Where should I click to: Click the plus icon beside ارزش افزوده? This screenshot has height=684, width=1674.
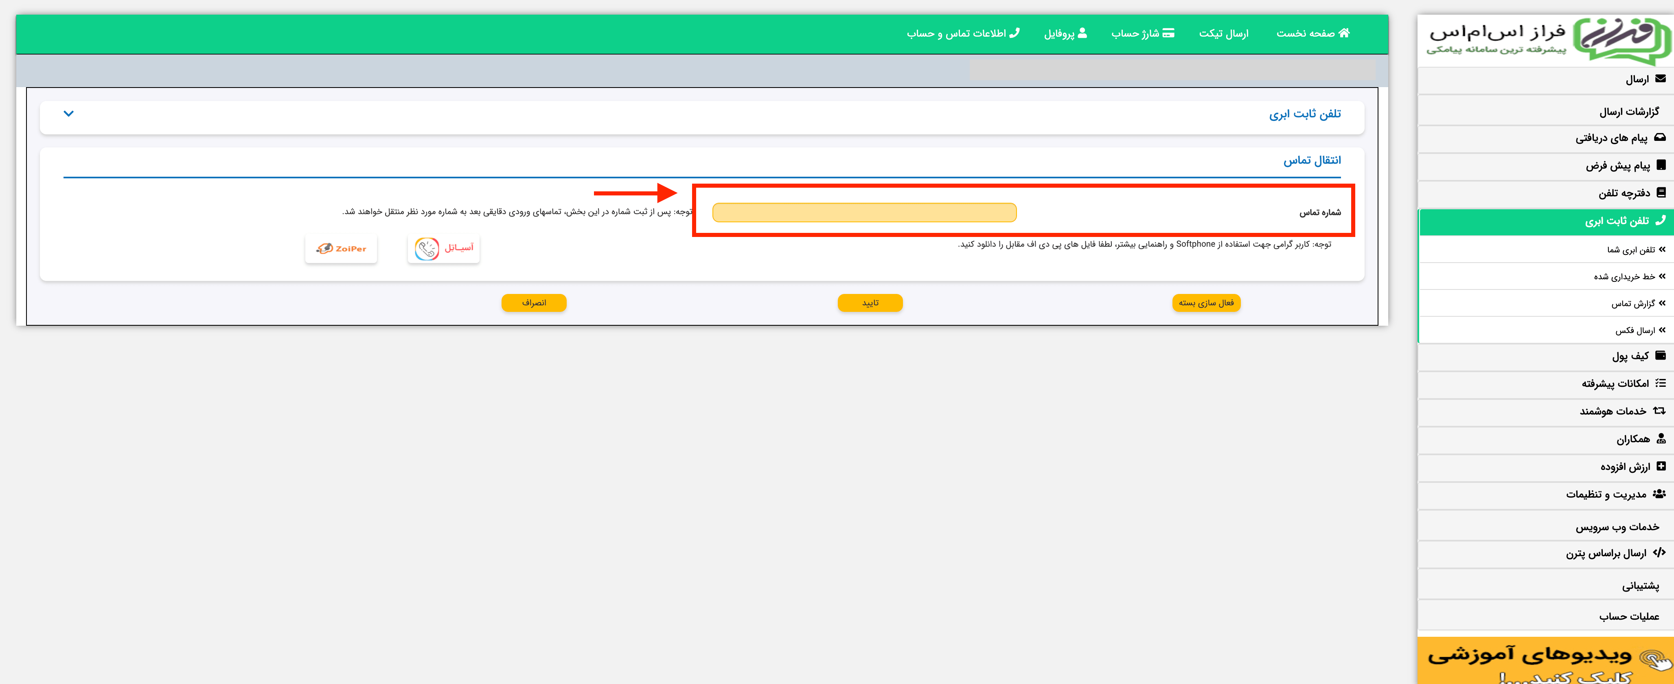pos(1661,466)
